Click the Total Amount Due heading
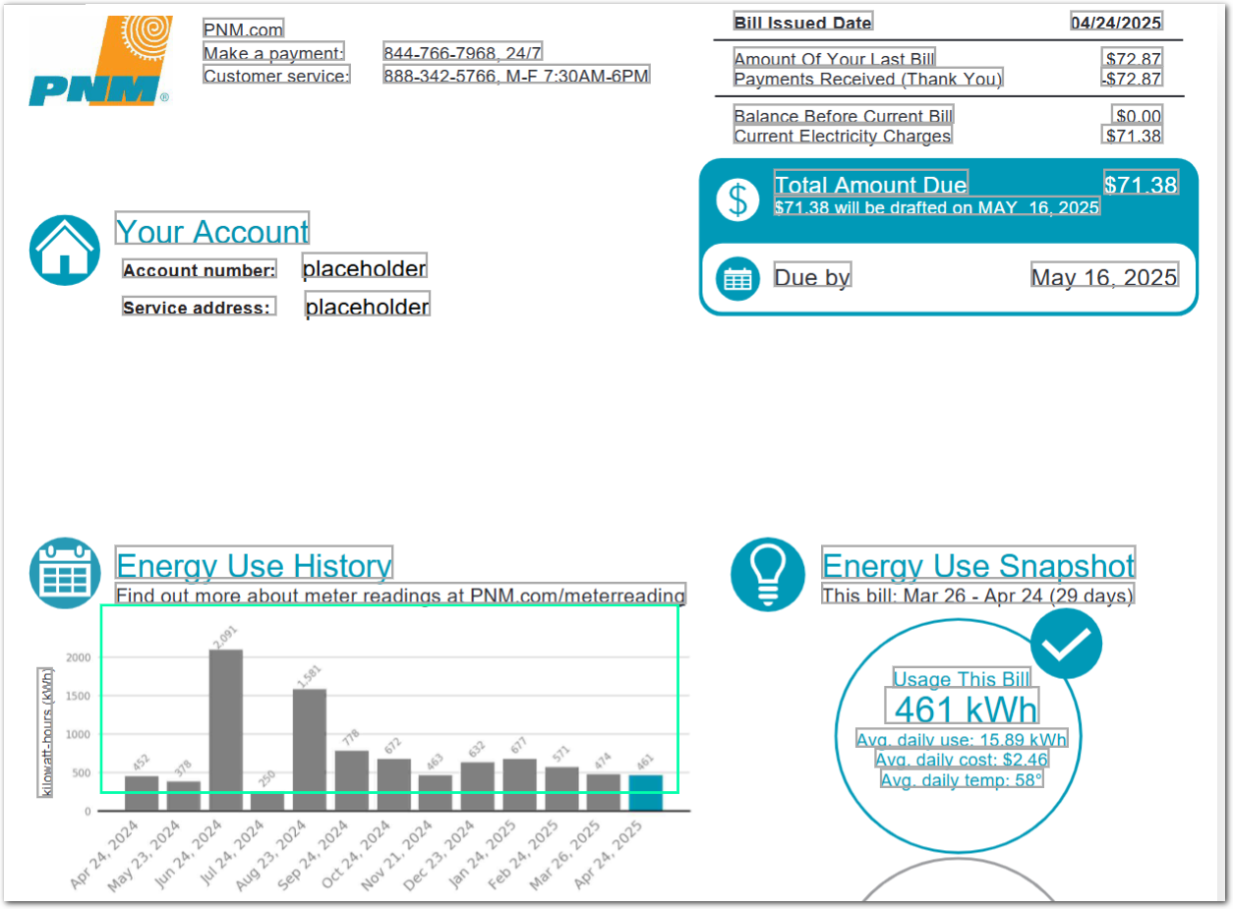Image resolution: width=1233 pixels, height=909 pixels. 871,184
